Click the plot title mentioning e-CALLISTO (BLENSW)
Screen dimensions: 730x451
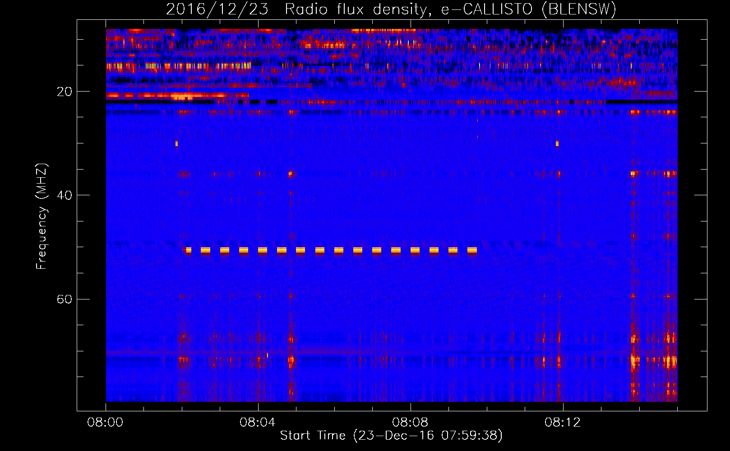[x=391, y=9]
